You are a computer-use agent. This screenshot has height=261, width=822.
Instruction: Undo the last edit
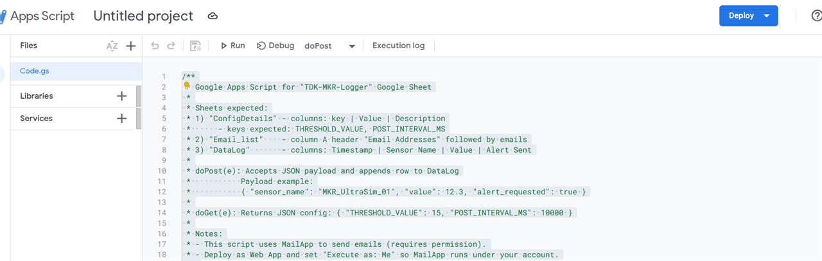(155, 46)
